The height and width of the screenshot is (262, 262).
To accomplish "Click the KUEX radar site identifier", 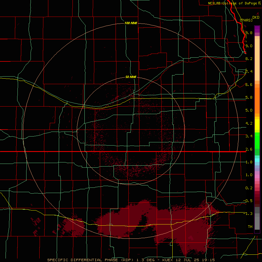I will click(x=168, y=260).
